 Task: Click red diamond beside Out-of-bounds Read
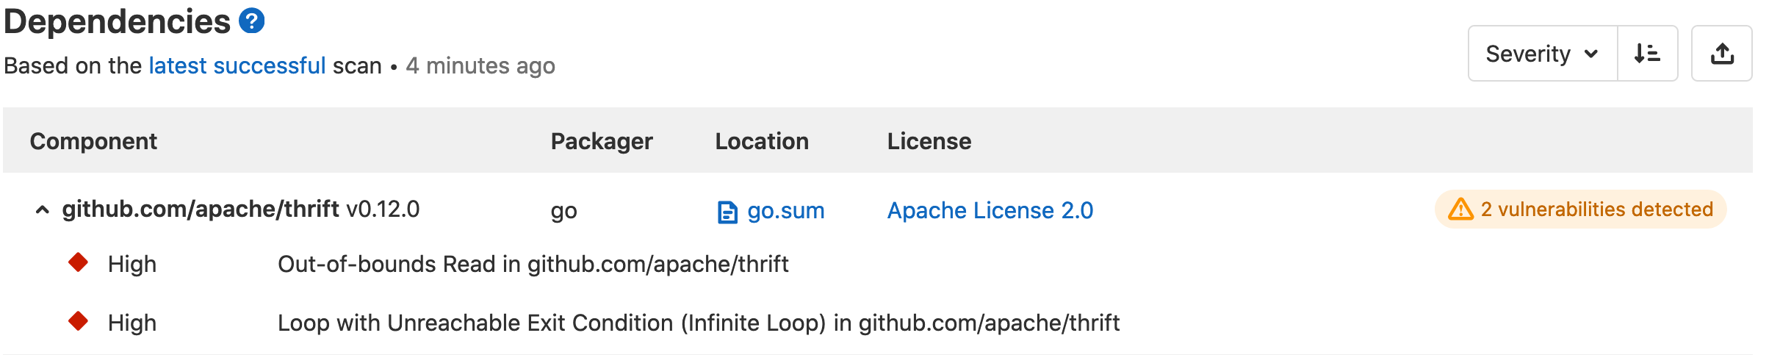point(78,262)
